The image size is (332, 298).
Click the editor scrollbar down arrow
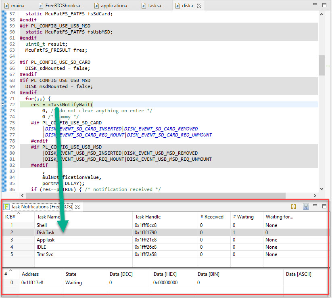322,189
